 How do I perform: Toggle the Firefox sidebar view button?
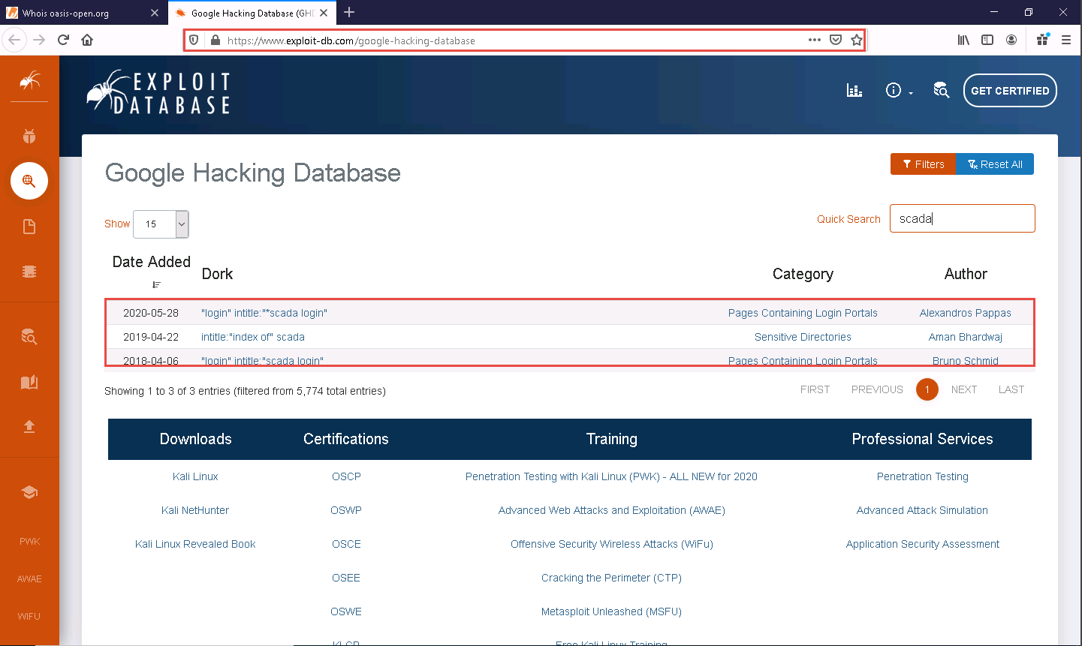pyautogui.click(x=987, y=41)
